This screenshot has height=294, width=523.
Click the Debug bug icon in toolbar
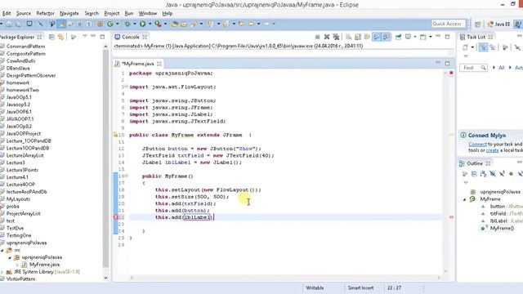(127, 24)
